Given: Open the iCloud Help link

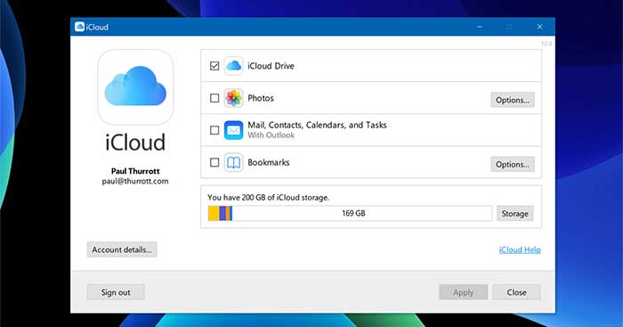Looking at the screenshot, I should click(520, 249).
